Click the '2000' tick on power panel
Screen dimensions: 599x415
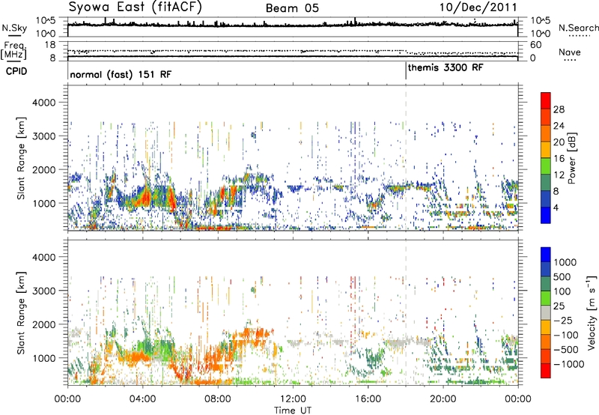click(43, 169)
